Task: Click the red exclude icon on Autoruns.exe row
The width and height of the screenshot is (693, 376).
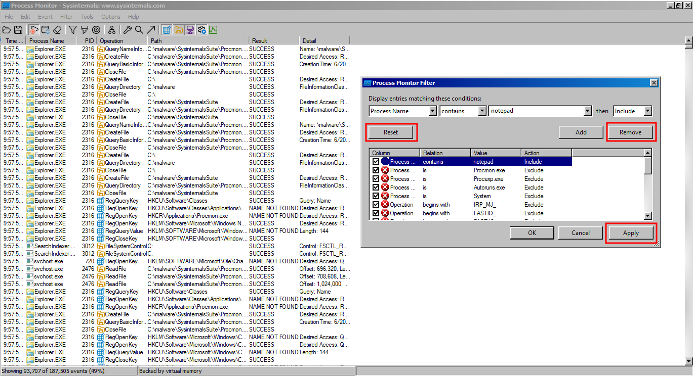Action: (385, 187)
